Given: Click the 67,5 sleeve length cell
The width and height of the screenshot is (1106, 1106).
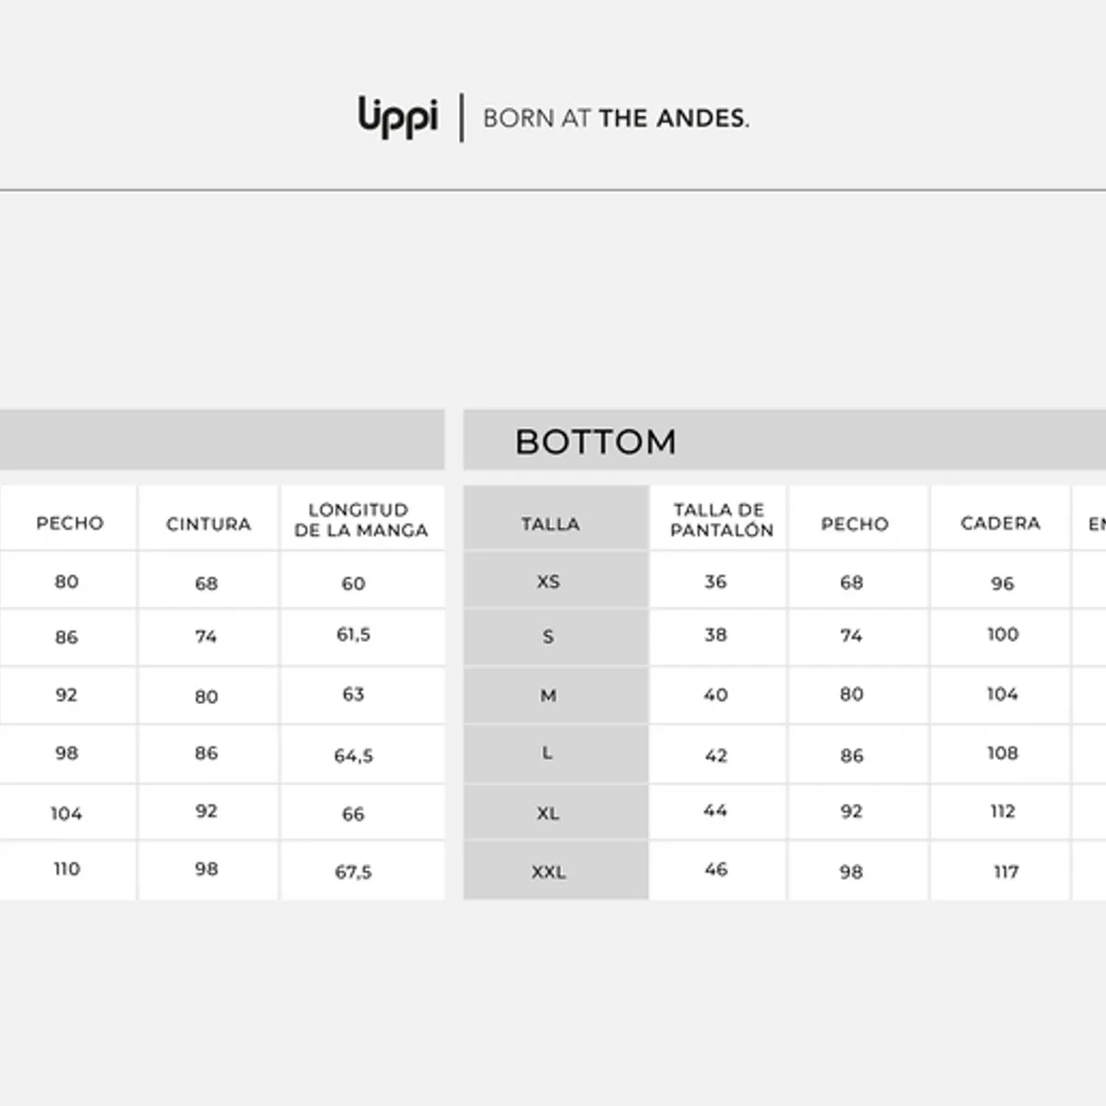Looking at the screenshot, I should point(354,871).
